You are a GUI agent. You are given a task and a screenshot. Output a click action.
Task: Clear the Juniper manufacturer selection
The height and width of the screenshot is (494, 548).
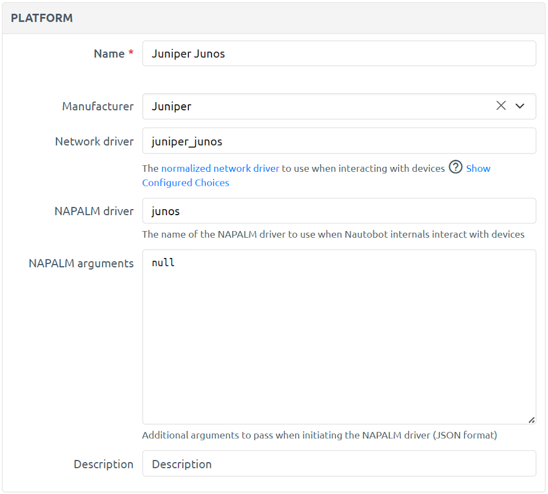coord(501,105)
